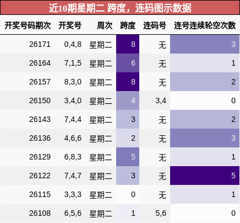
Task: Select the 跨度 column header
Action: (128, 25)
